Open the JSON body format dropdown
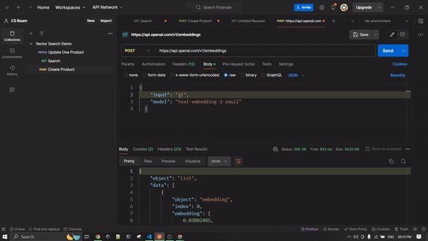 pos(296,75)
